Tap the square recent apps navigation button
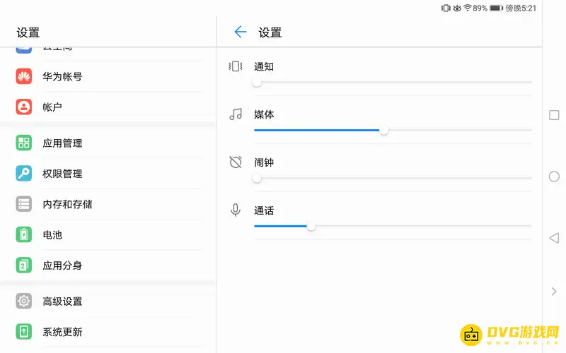Viewport: 566px width, 353px height. [x=554, y=115]
